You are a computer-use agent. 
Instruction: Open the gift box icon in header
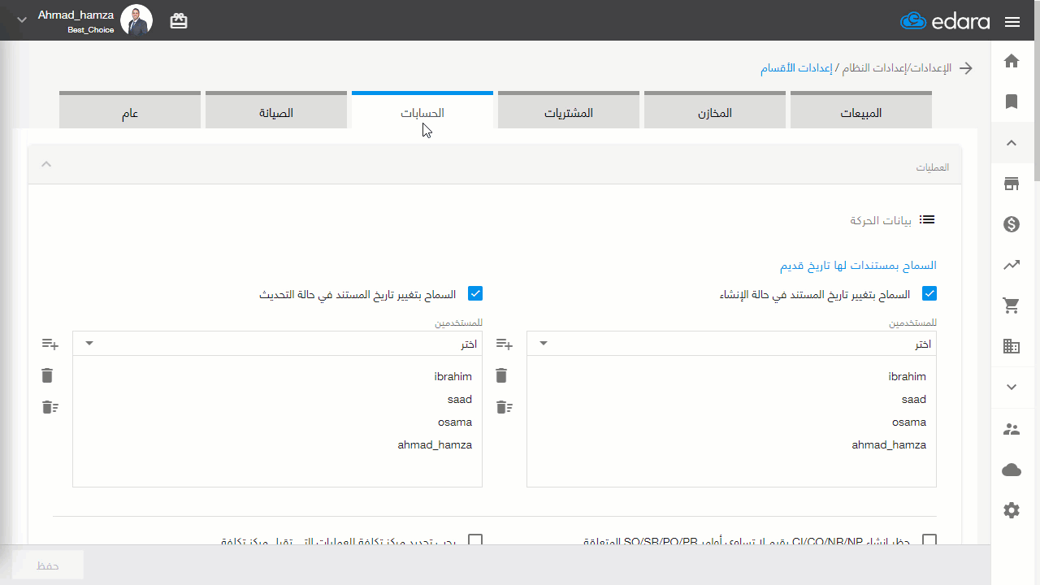[179, 21]
